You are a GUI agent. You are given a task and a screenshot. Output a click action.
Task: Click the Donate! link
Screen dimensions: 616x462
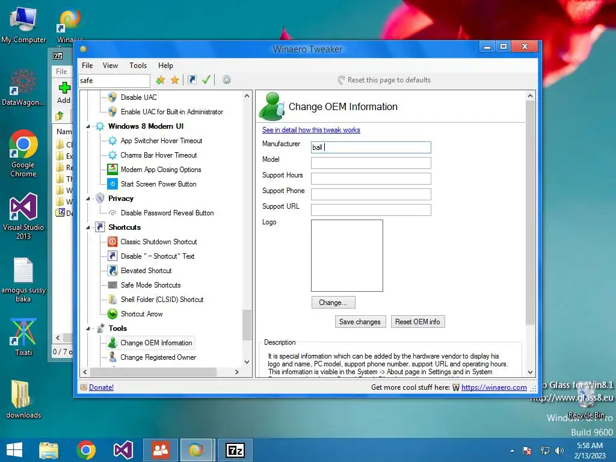[101, 387]
